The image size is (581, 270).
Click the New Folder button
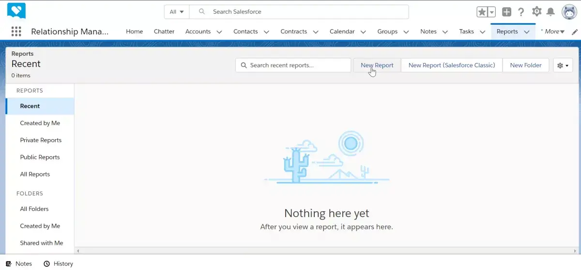[x=526, y=65]
